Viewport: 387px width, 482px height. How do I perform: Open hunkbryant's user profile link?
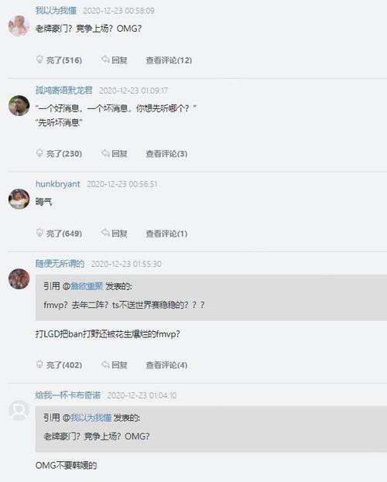pos(58,184)
